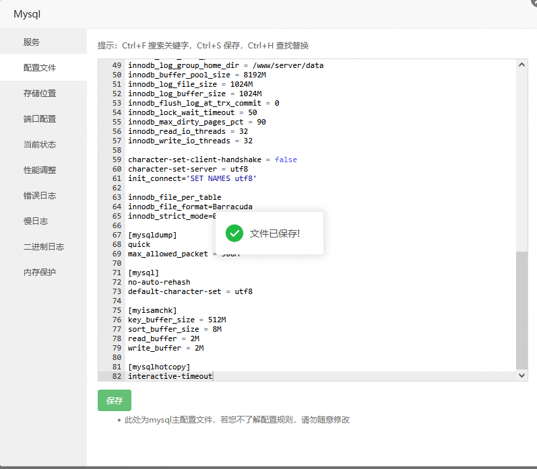Screen dimensions: 537x469
Task: Click line number 74 in the gutter
Action: click(117, 301)
